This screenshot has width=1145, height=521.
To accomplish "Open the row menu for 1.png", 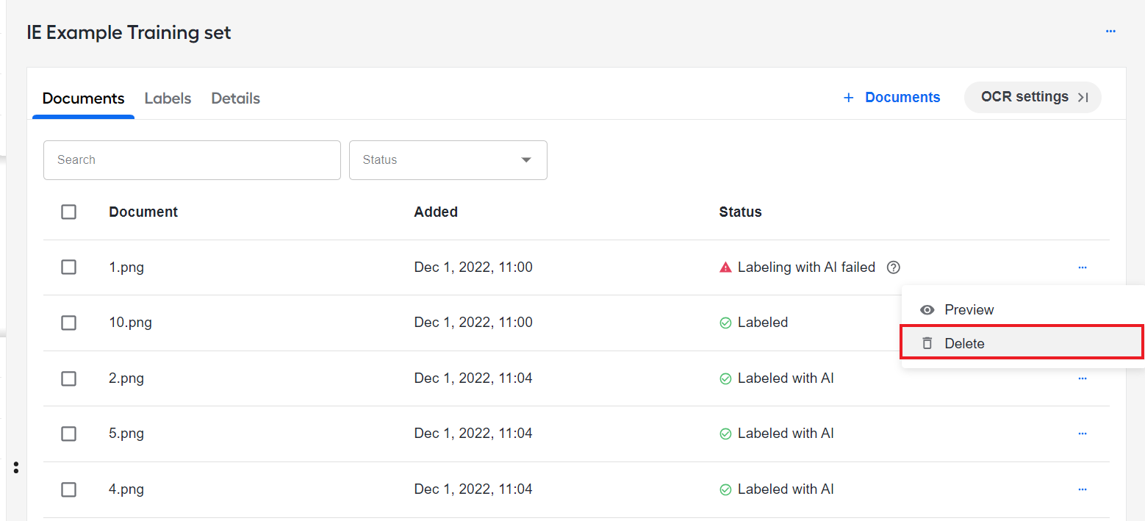I will pyautogui.click(x=1082, y=267).
